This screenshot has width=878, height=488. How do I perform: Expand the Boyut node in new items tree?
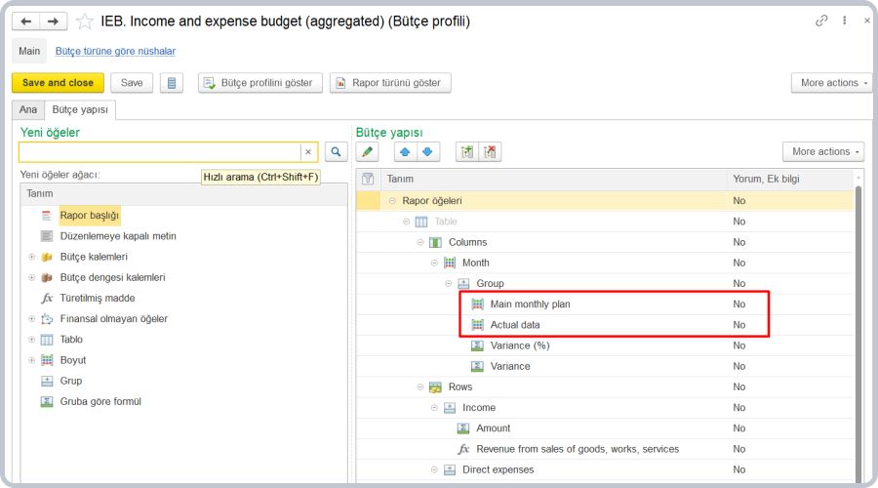coord(31,360)
